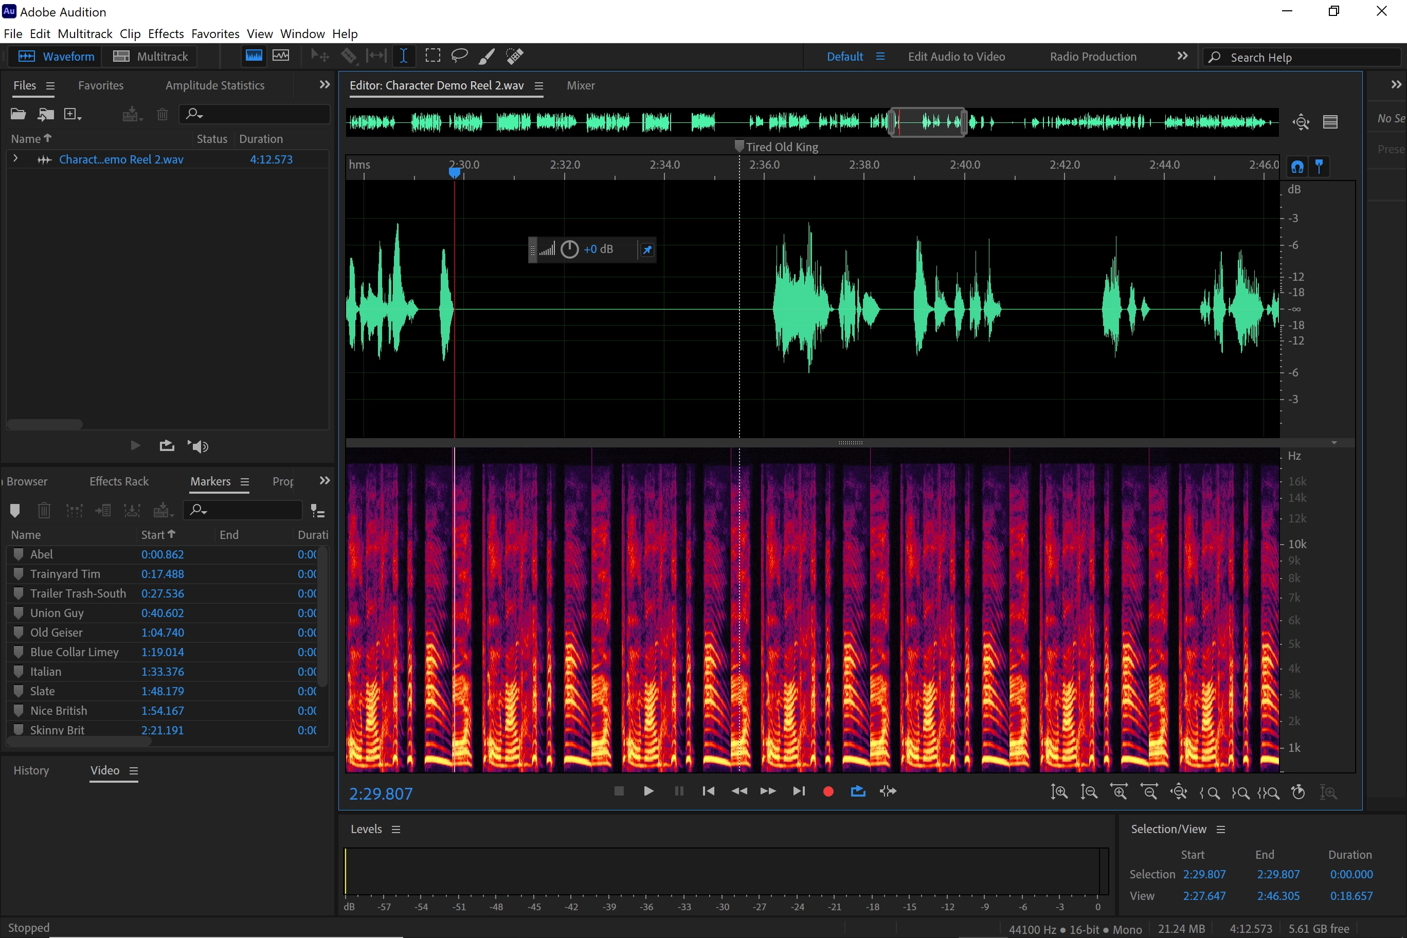This screenshot has height=938, width=1407.
Task: Click the Zoom In Amplitude icon
Action: [1059, 792]
